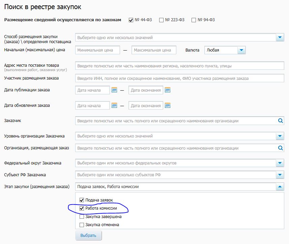The width and height of the screenshot is (289, 244).
Task: Uncheck Подача заявок option
Action: [82, 200]
